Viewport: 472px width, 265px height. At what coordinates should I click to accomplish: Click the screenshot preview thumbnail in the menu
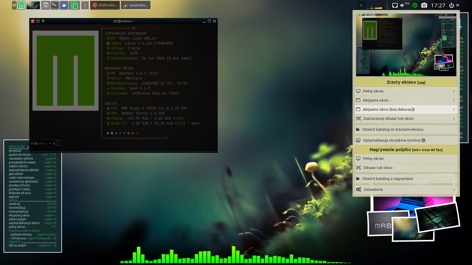pos(406,45)
